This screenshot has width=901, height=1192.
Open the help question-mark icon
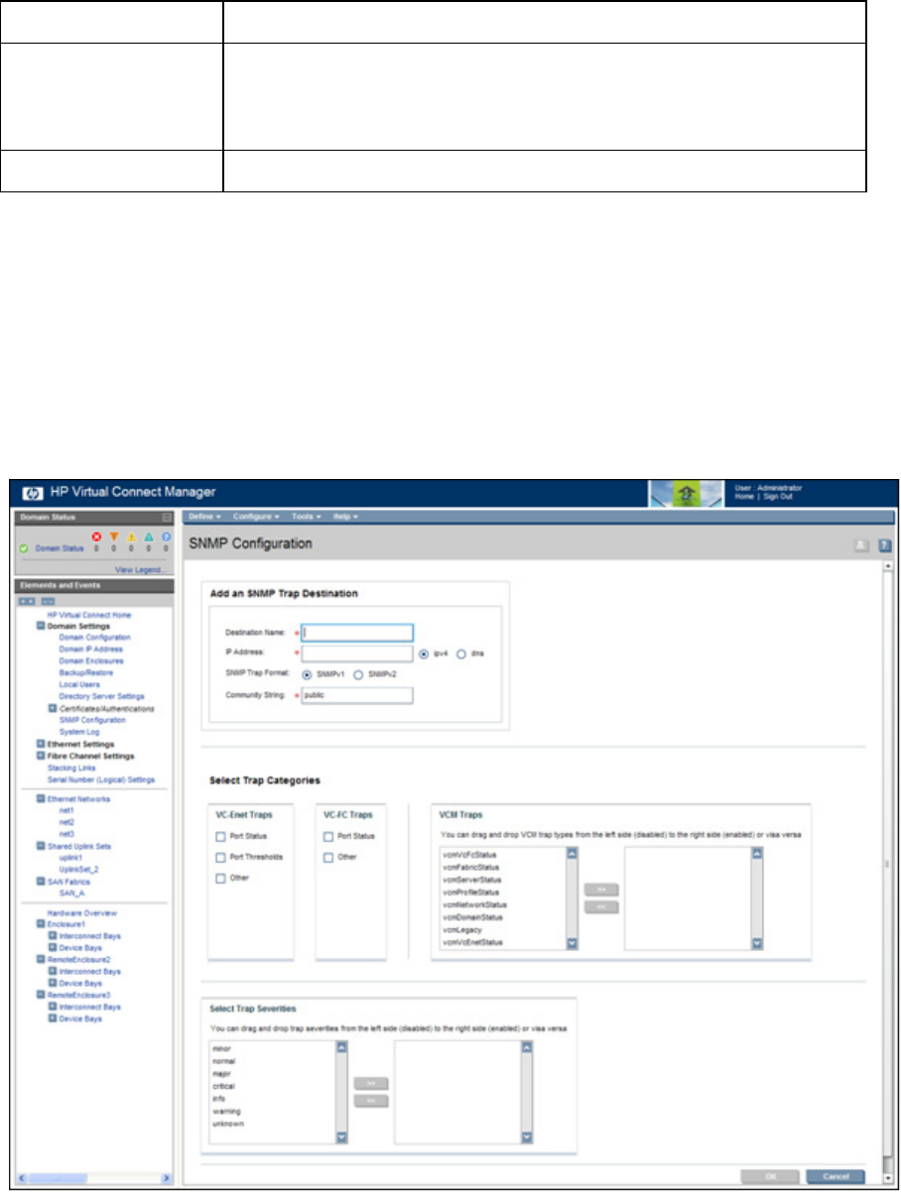click(885, 545)
